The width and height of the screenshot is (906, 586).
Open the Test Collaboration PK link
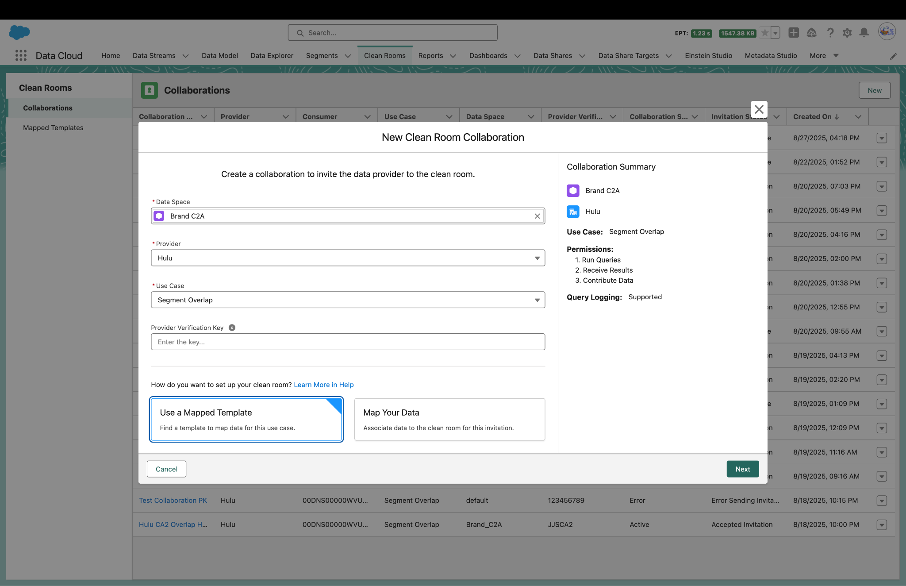tap(173, 501)
